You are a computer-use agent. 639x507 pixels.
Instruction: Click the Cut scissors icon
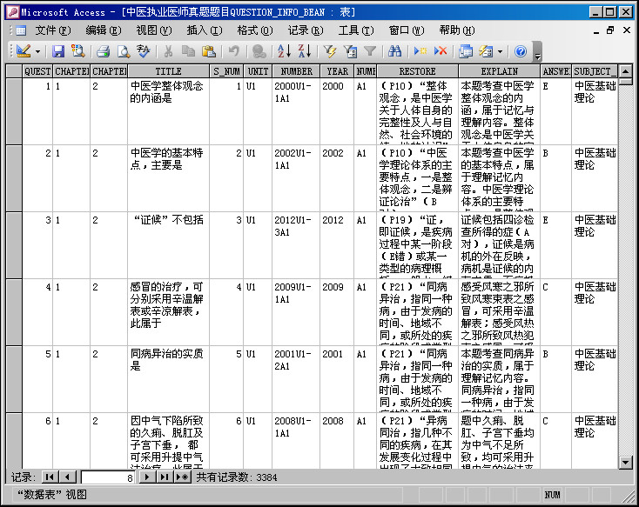168,51
